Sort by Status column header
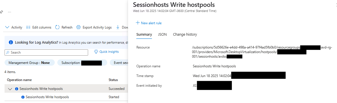 (x=113, y=80)
